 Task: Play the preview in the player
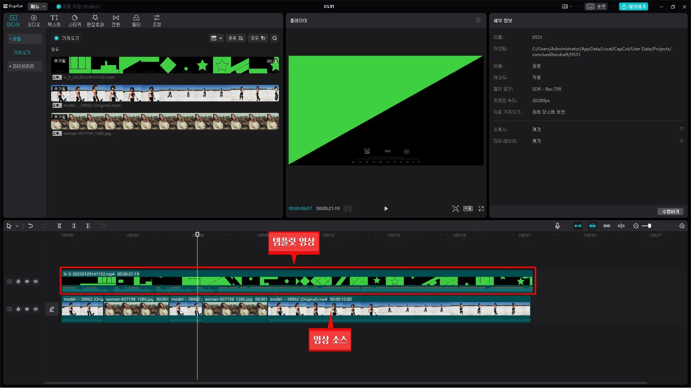pyautogui.click(x=386, y=209)
